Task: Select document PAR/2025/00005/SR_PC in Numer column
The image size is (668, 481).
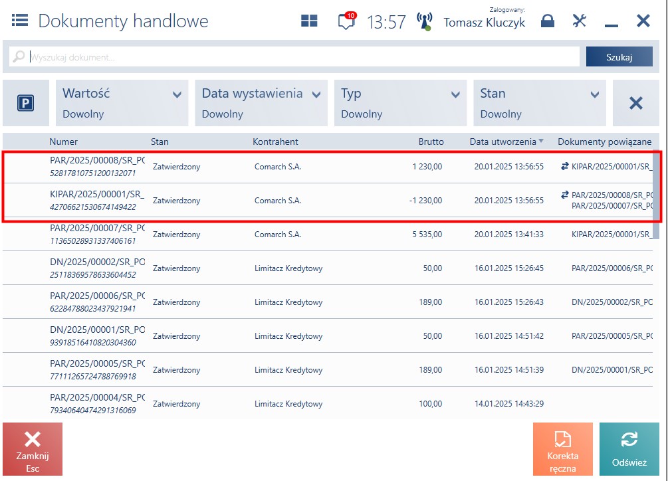Action: click(97, 363)
